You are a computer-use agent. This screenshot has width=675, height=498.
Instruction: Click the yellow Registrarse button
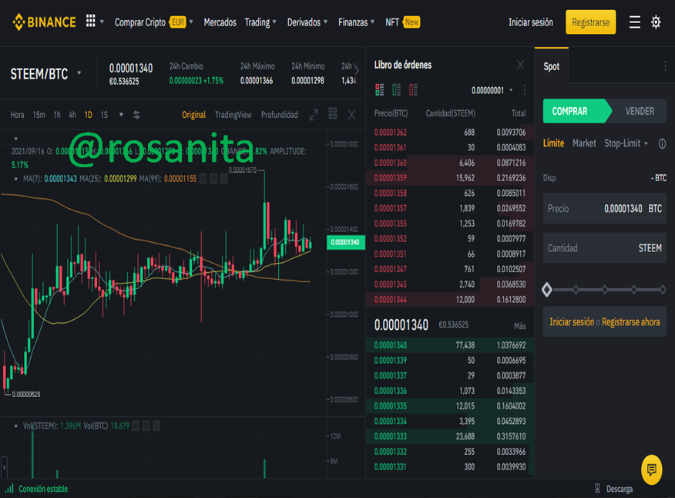point(590,22)
